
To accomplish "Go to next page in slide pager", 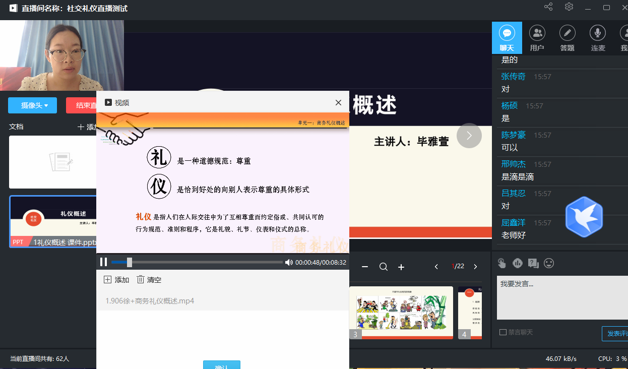I will click(475, 267).
